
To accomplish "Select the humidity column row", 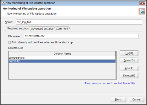I will pos(62,61).
